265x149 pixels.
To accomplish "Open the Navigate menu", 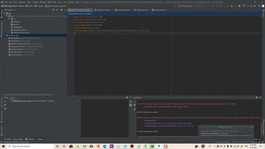I will pos(22,2).
